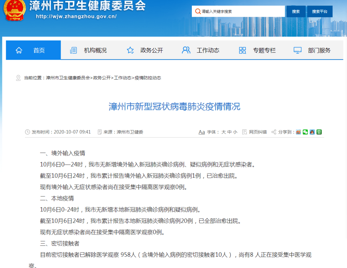Share article to Douban
Image resolution: width=347 pixels, height=268 pixels.
coord(319,132)
